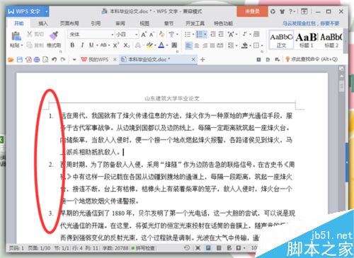
Task: Click the clear formatting eraser icon
Action: point(161,34)
